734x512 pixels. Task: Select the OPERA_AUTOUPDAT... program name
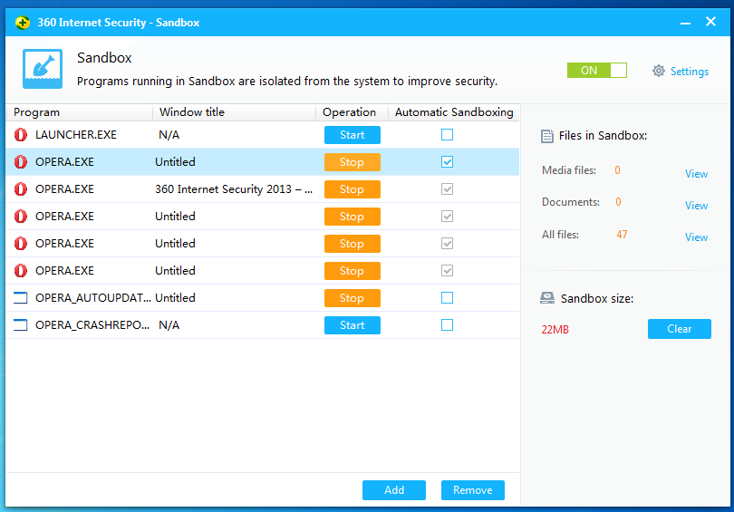(x=93, y=297)
